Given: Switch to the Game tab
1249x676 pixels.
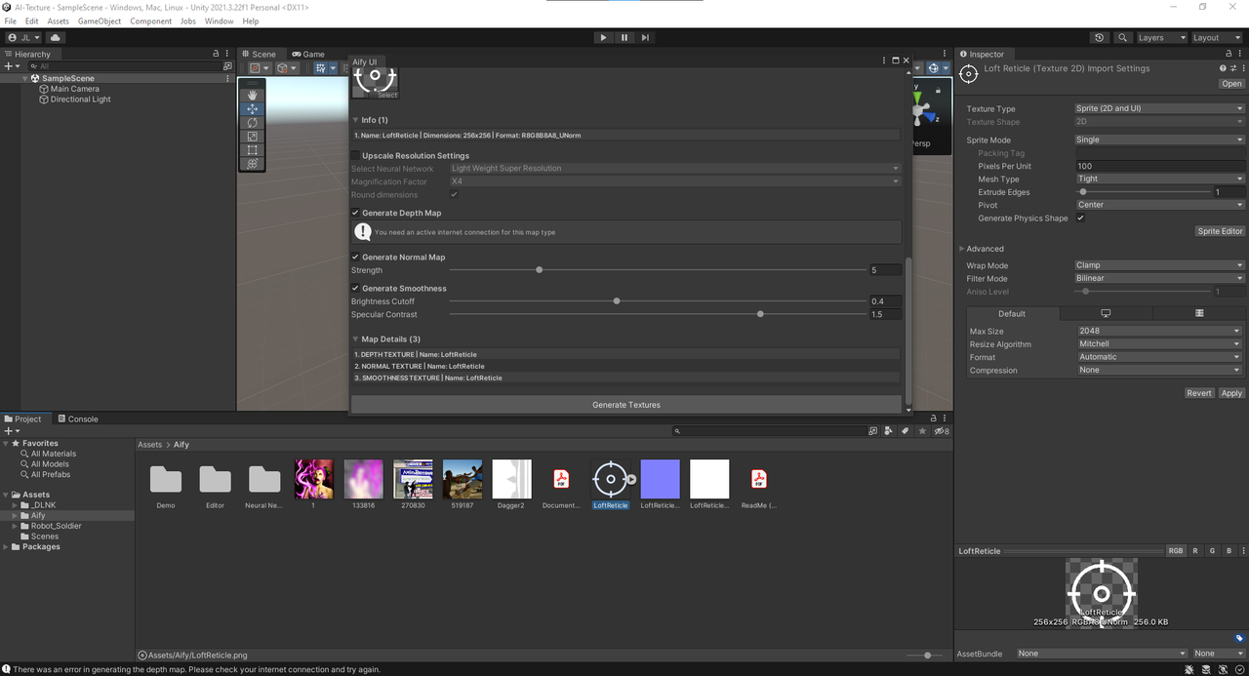Looking at the screenshot, I should 308,55.
